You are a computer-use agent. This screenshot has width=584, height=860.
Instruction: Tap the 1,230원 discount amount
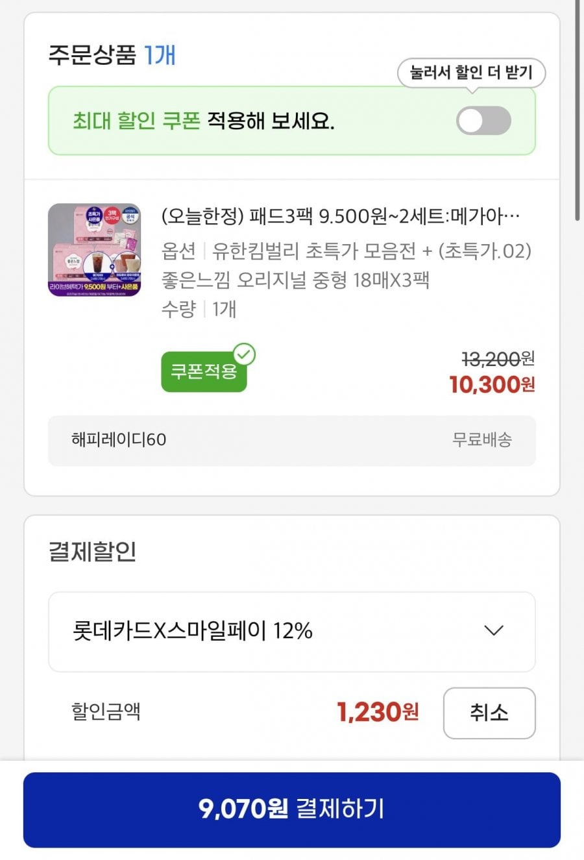pos(378,713)
